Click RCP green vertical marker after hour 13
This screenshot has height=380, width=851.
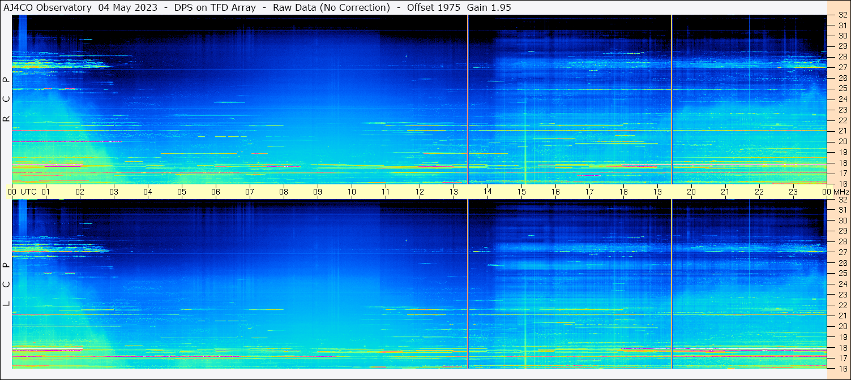tap(468, 100)
